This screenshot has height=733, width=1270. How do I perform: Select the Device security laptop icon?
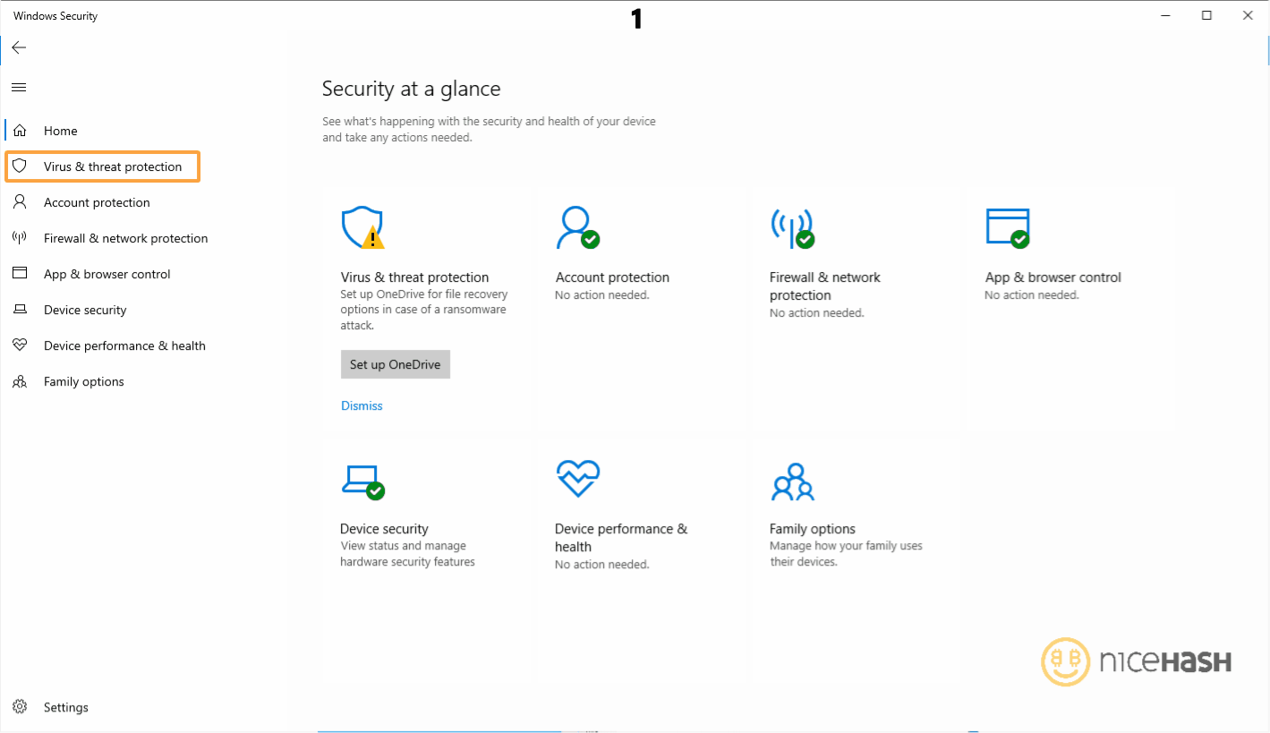coord(362,479)
